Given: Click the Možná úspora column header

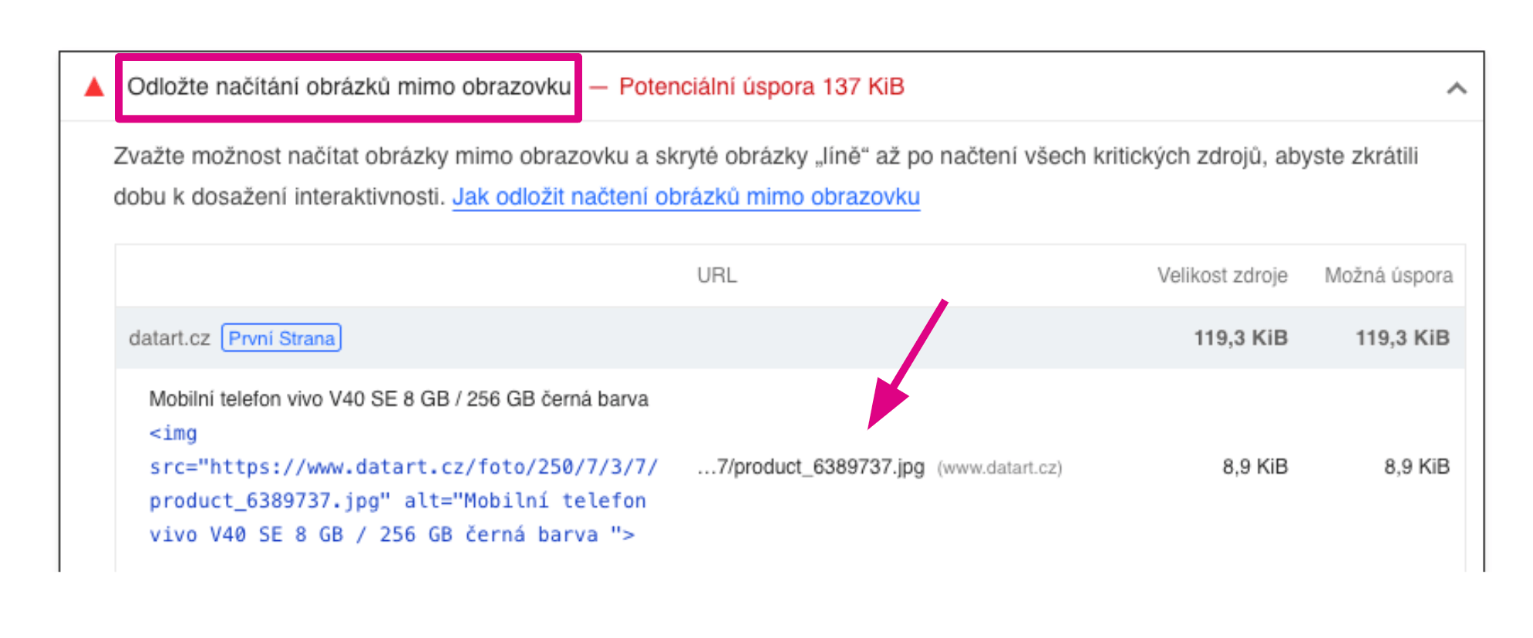Looking at the screenshot, I should point(1388,276).
